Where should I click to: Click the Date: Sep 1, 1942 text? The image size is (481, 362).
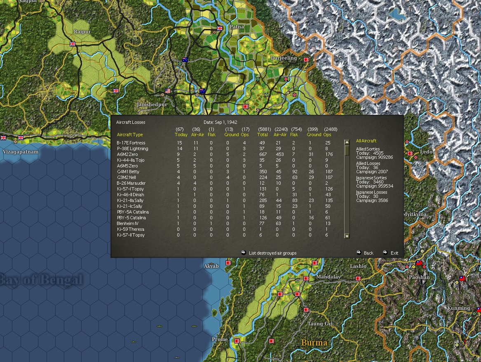[x=220, y=122]
